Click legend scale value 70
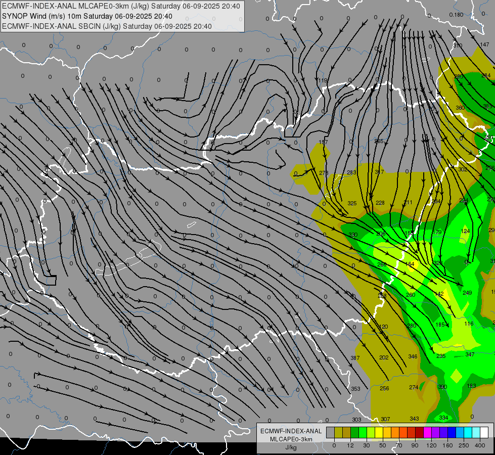Screen dimensions: 495x455 [x=399, y=445]
